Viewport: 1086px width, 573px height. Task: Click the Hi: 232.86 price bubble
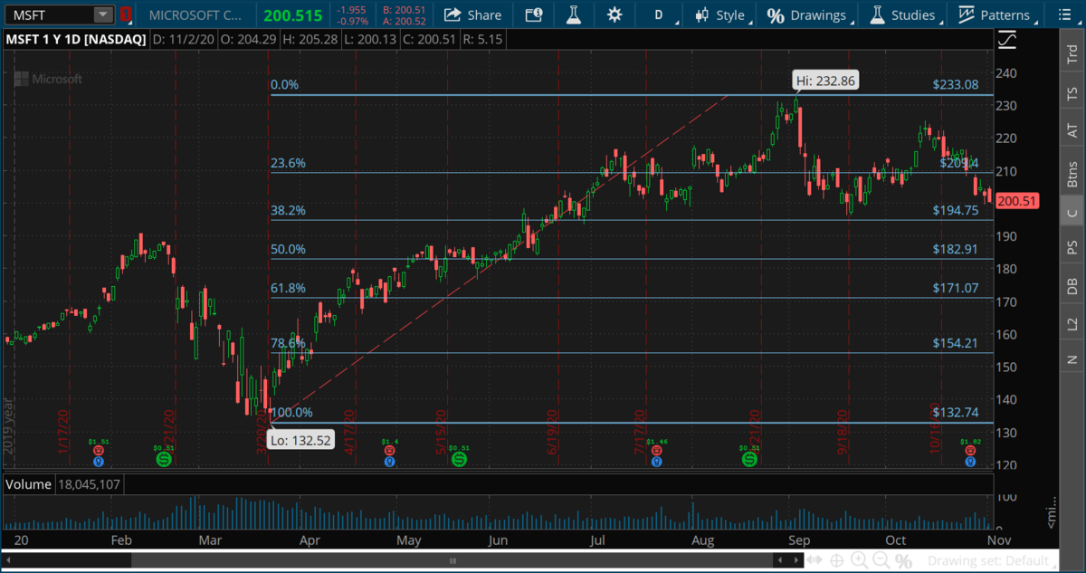coord(824,80)
